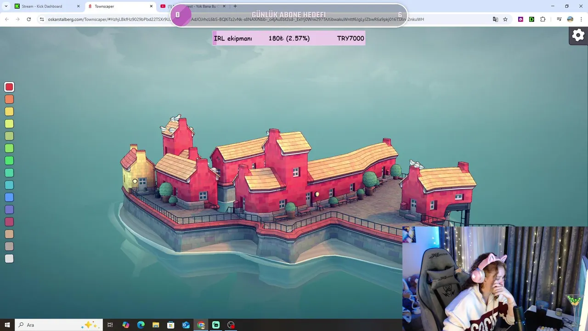Select the red color swatch
The width and height of the screenshot is (588, 331).
(9, 87)
